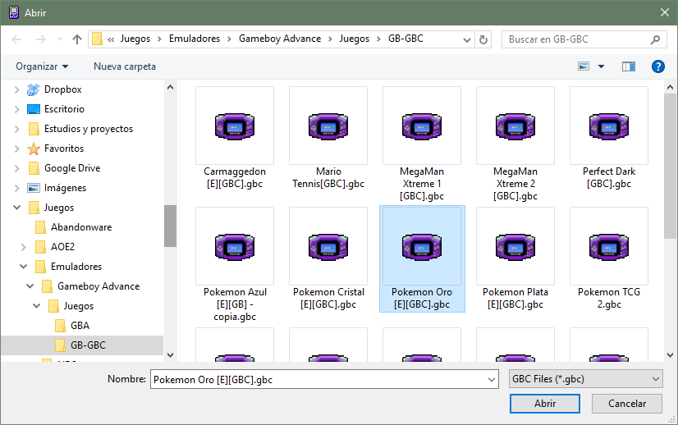Click the Estudios y proyectos folder icon
The height and width of the screenshot is (425, 678).
click(34, 129)
